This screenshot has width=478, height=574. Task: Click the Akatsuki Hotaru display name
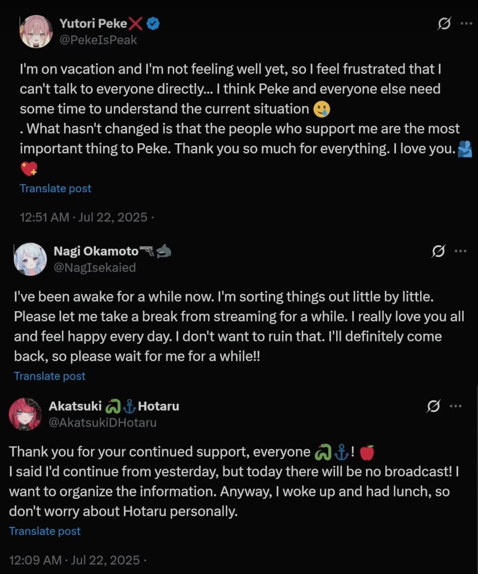[x=114, y=406]
